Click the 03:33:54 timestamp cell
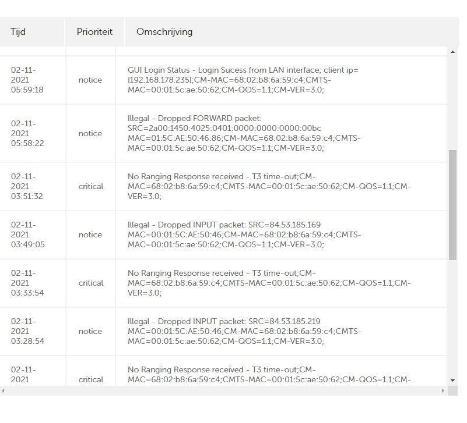Screen dimensions: 467x423 (x=27, y=283)
